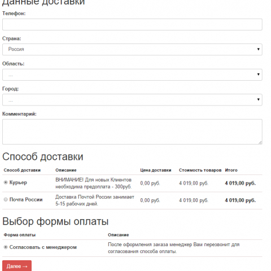The width and height of the screenshot is (271, 271).
Task: Click Почта России delivery price 0,00 руб.
Action: point(150,200)
